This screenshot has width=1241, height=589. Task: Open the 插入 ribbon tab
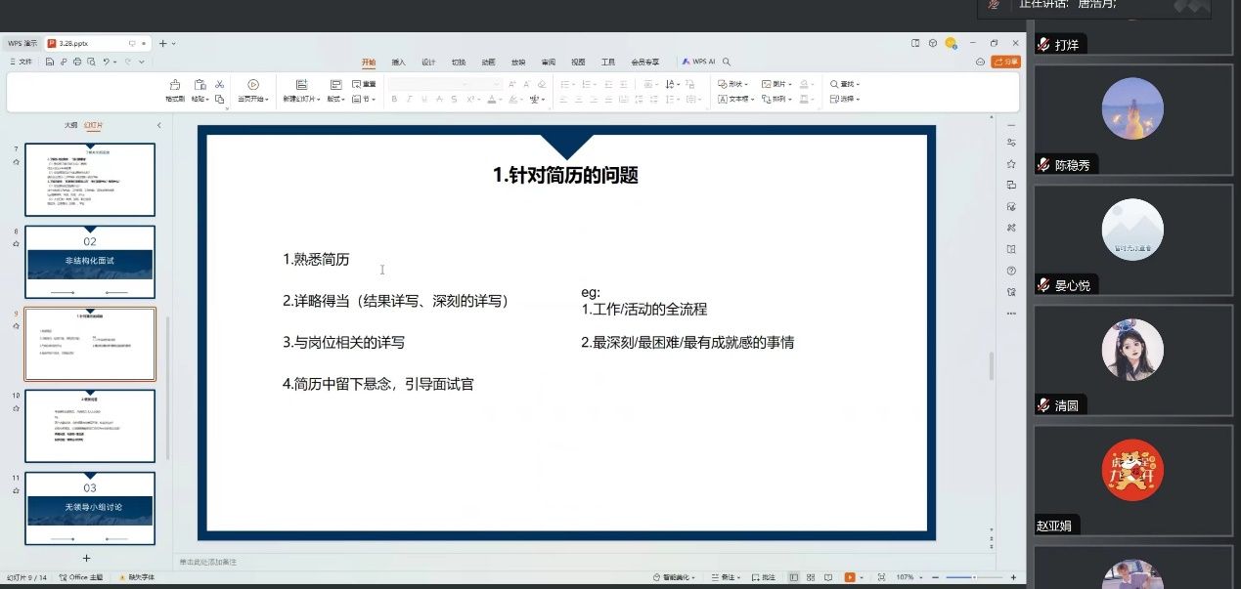point(398,62)
